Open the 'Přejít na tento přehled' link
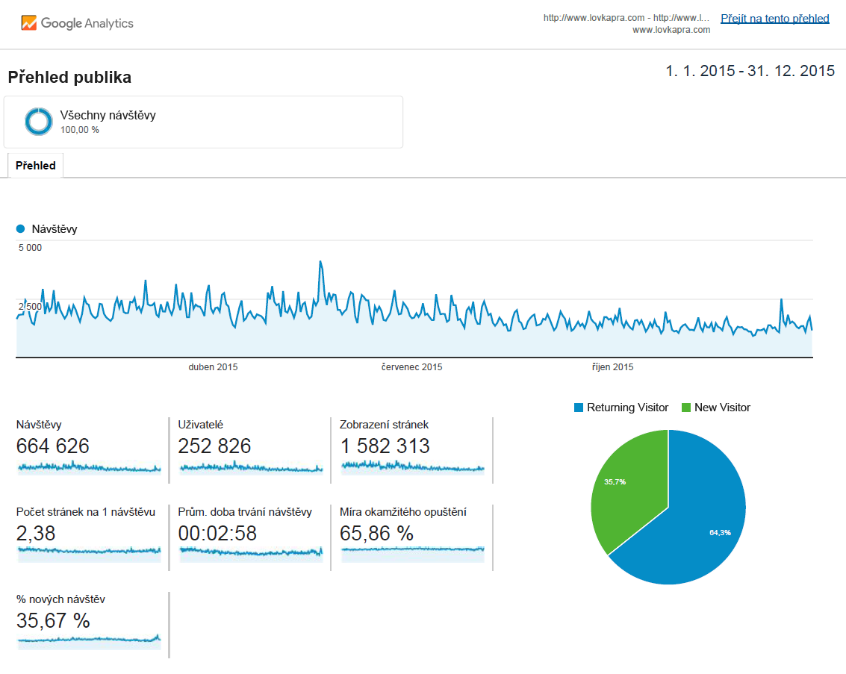Image resolution: width=846 pixels, height=674 pixels. tap(774, 19)
